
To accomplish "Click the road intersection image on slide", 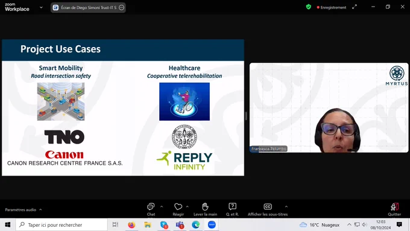I will coord(61,101).
